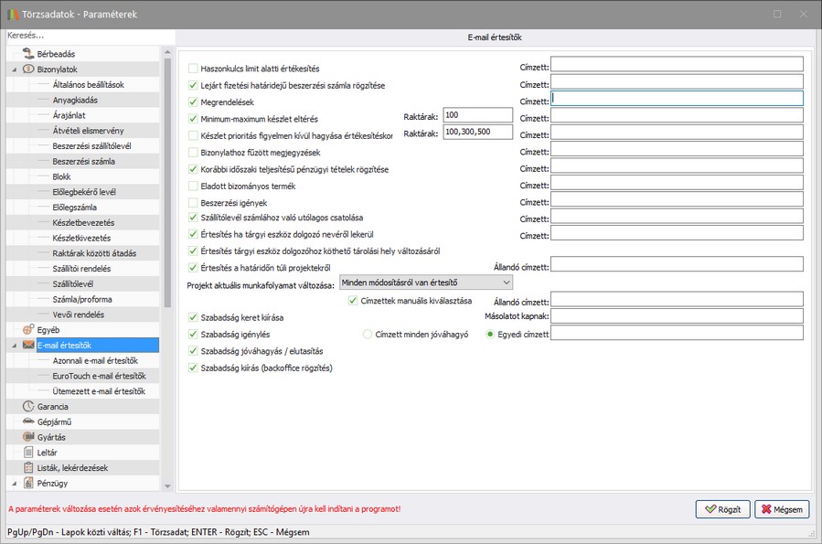Click the Mégsem button
This screenshot has width=822, height=544.
pyautogui.click(x=782, y=509)
